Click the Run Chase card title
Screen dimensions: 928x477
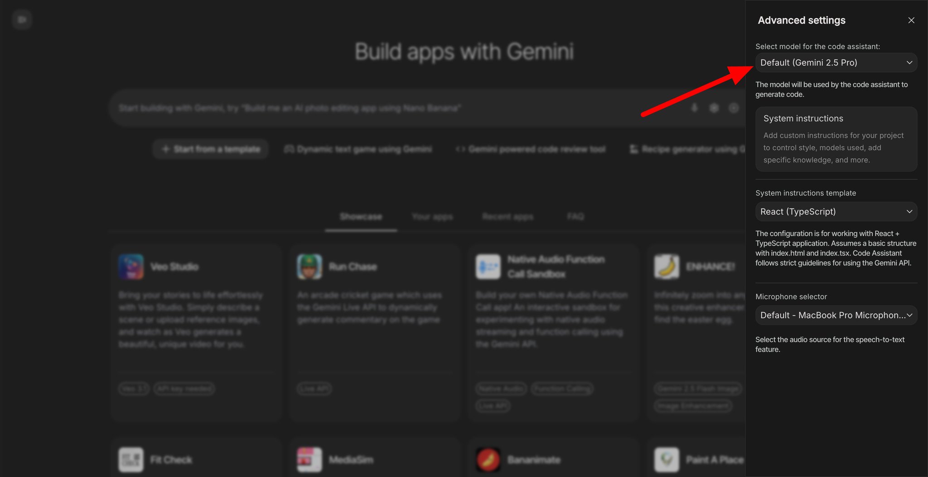(353, 267)
